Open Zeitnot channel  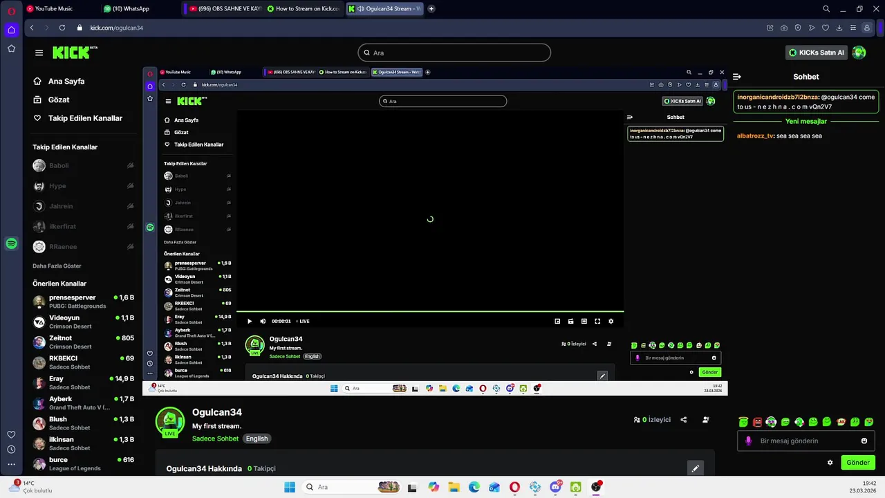click(84, 342)
